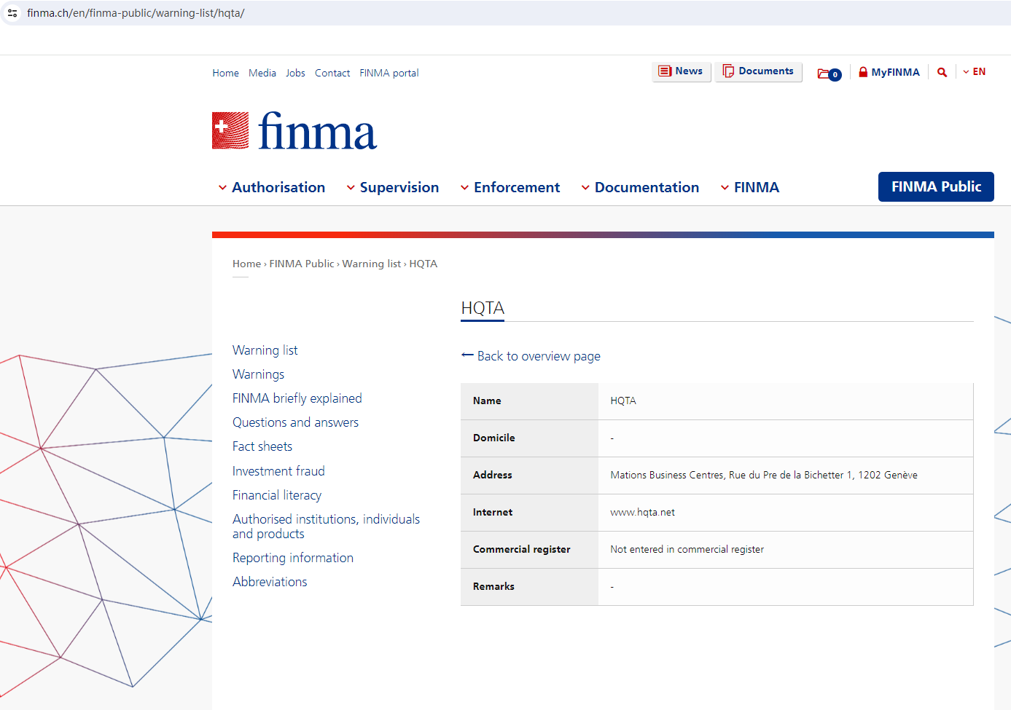
Task: Click the Commercial register row label
Action: coord(522,549)
